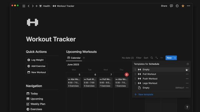Open the Pull workout card on June 7

tap(106, 82)
